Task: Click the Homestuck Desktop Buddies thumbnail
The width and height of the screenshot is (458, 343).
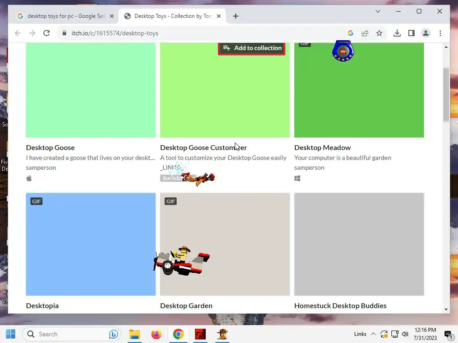Action: 359,244
